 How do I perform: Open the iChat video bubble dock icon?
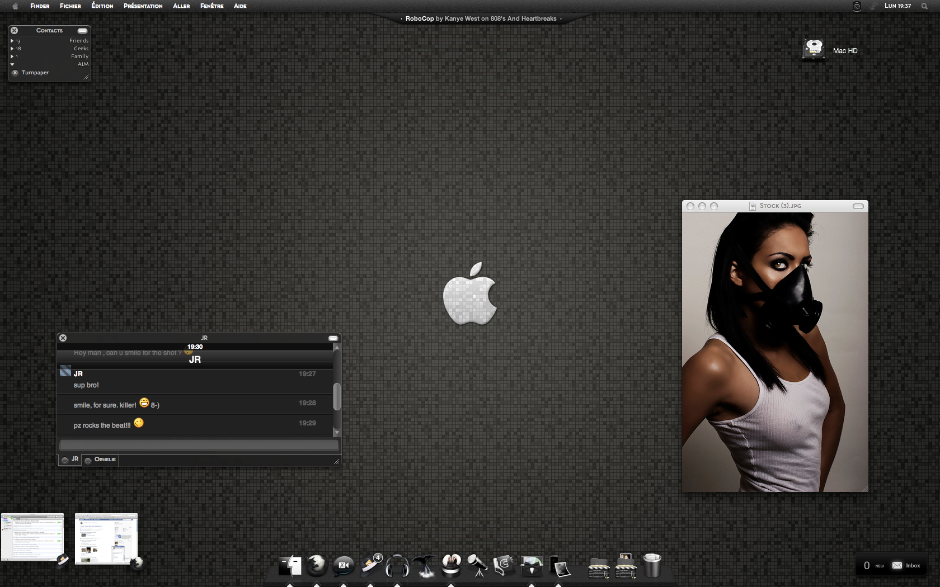(x=343, y=566)
